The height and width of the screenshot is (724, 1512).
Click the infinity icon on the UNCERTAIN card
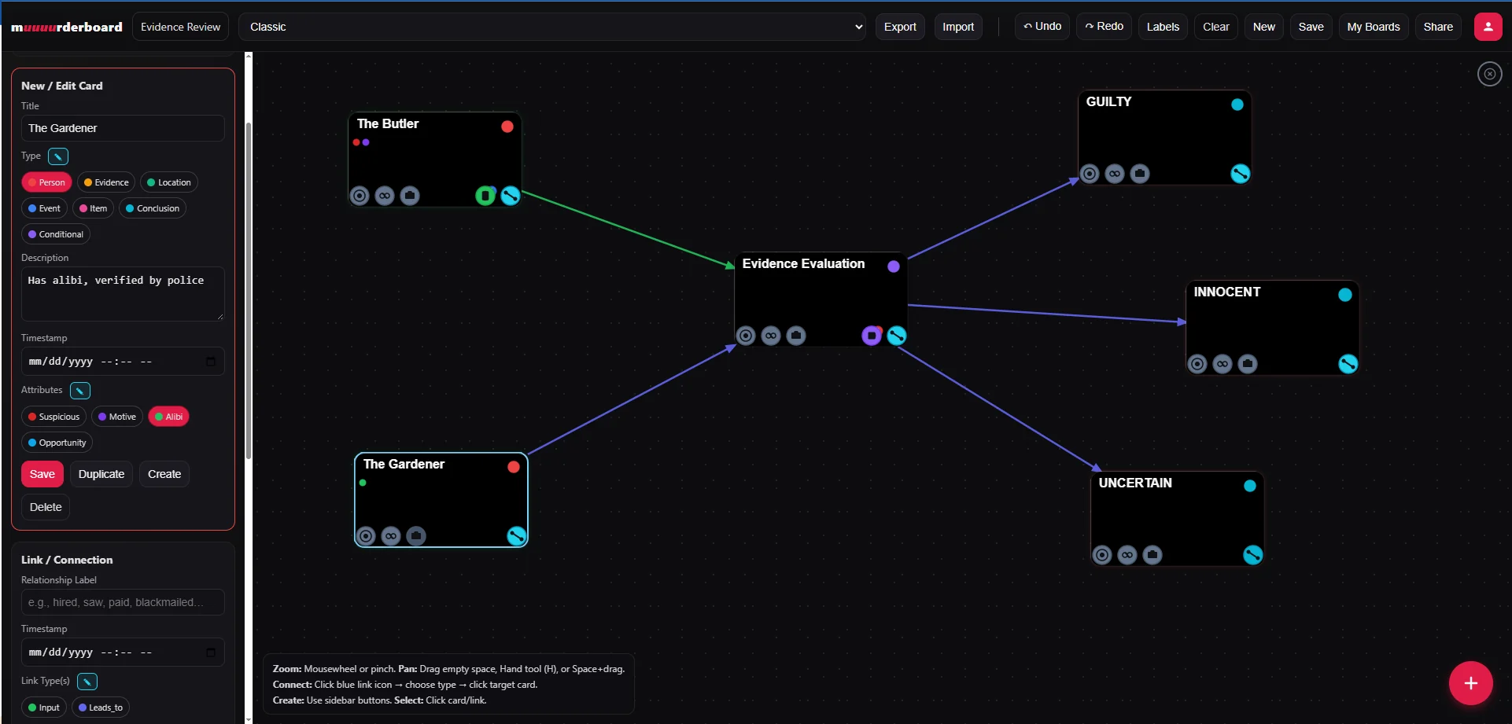1127,555
